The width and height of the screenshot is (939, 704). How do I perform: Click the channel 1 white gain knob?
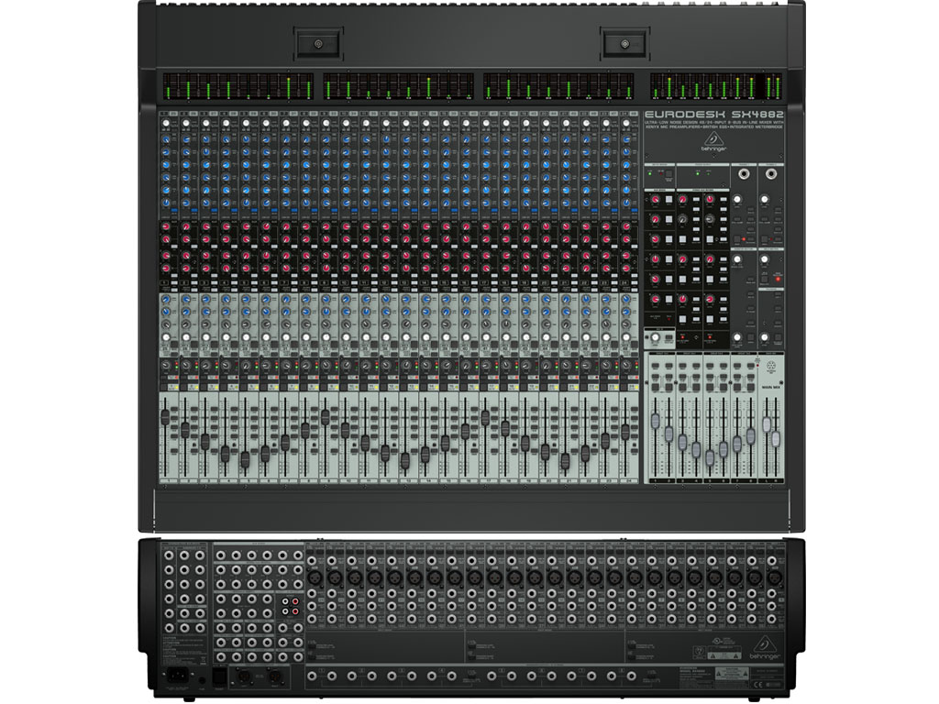pyautogui.click(x=166, y=124)
